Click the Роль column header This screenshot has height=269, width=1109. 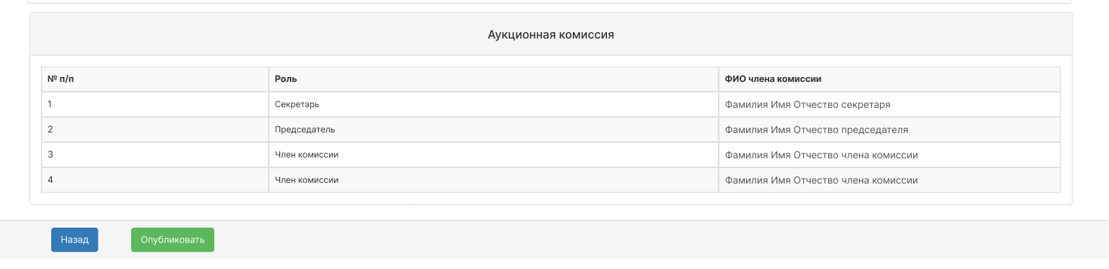click(x=493, y=79)
